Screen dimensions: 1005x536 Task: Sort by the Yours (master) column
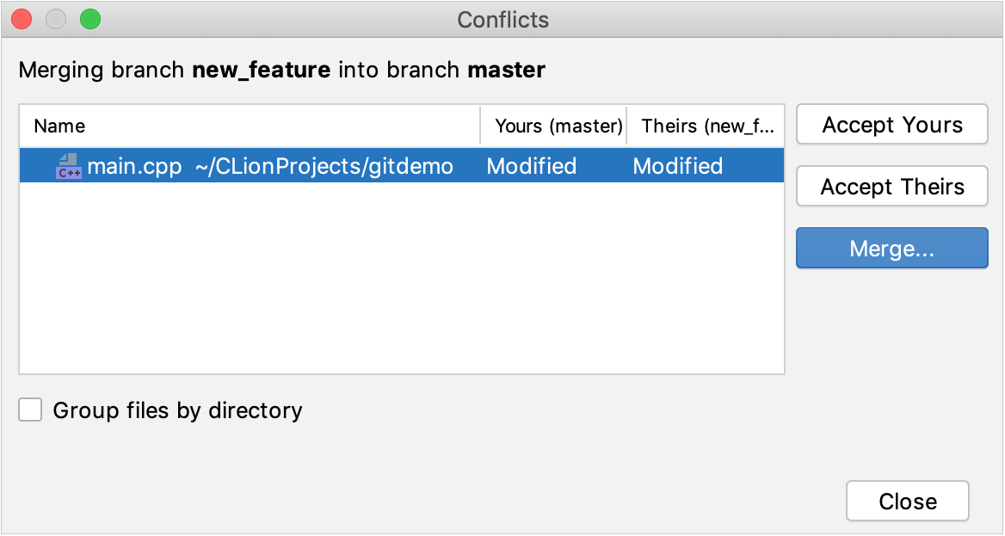click(556, 126)
